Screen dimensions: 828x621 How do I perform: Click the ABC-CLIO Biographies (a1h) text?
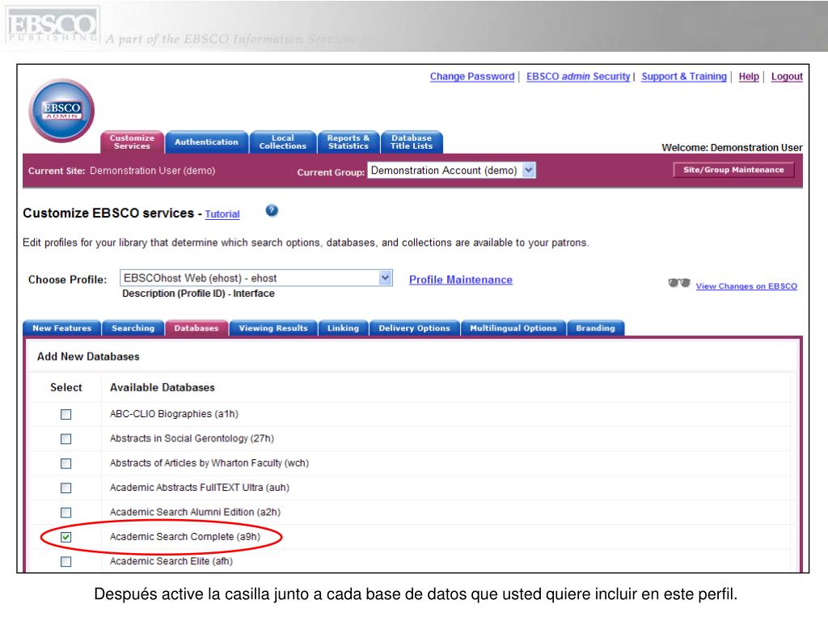(175, 414)
